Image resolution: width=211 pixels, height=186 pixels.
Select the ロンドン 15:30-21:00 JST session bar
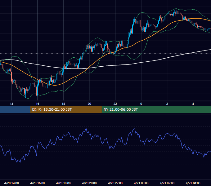66,109
